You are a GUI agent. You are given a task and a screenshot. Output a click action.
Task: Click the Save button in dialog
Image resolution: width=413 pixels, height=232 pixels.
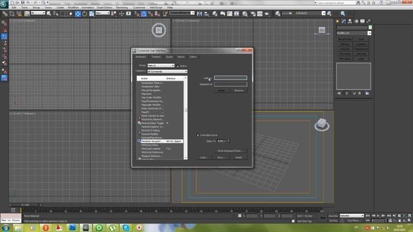(x=221, y=157)
